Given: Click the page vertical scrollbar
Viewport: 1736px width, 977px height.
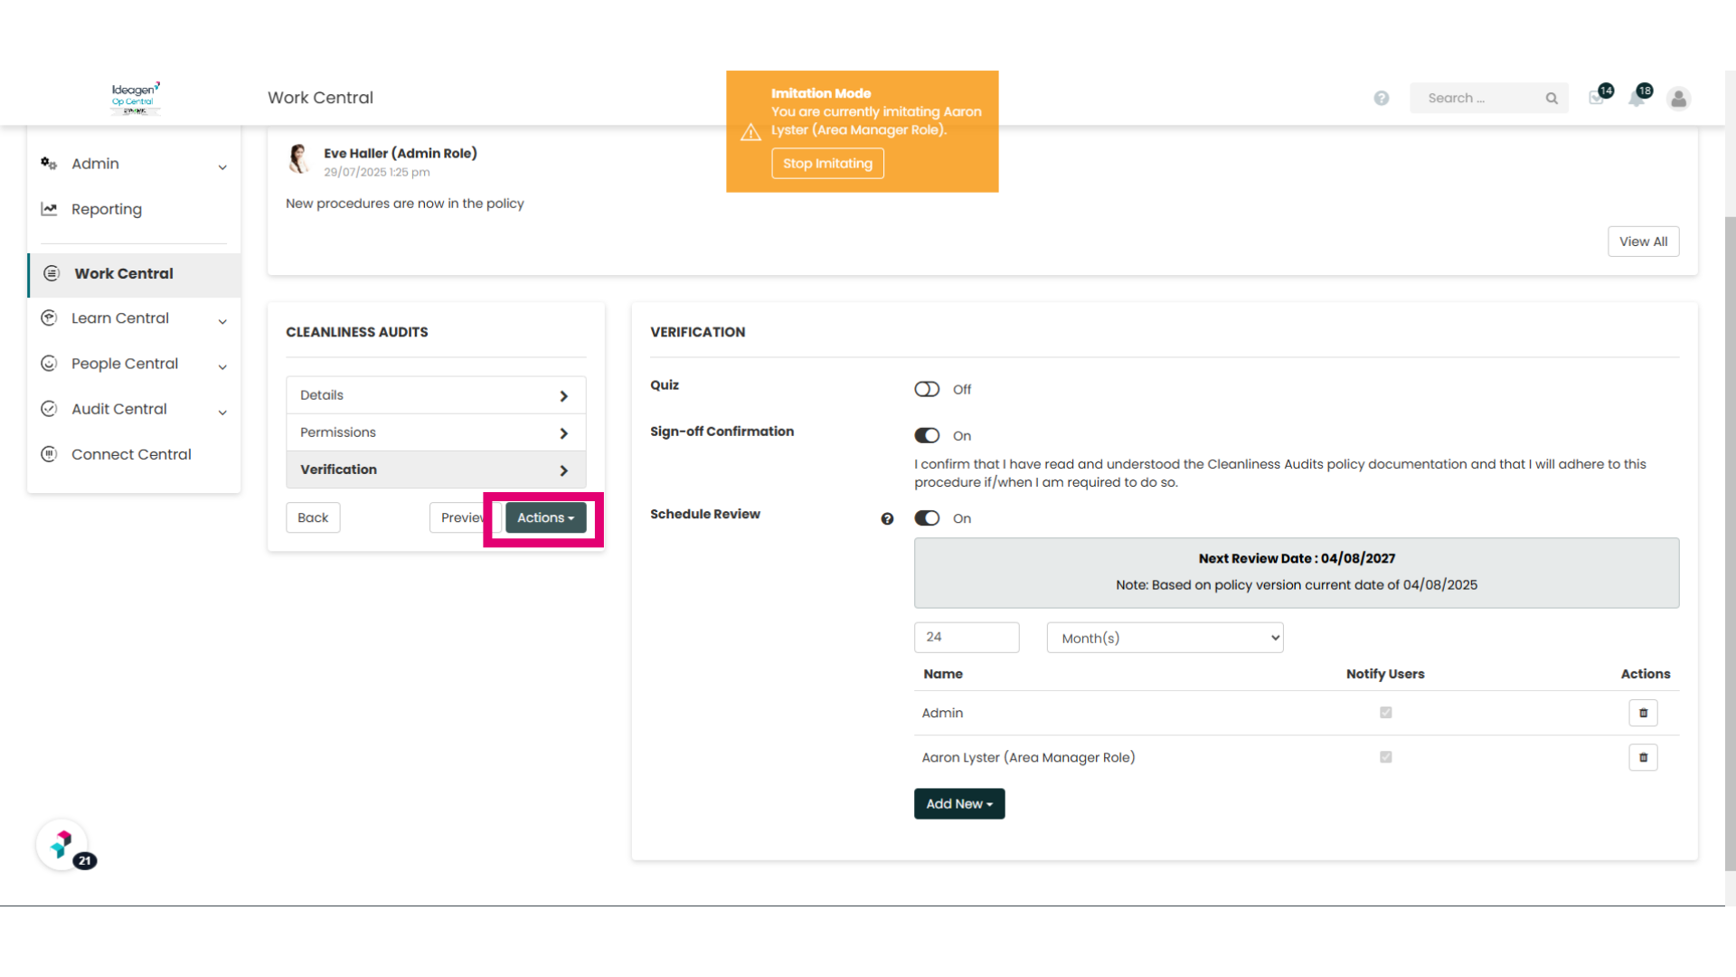Looking at the screenshot, I should [1730, 543].
